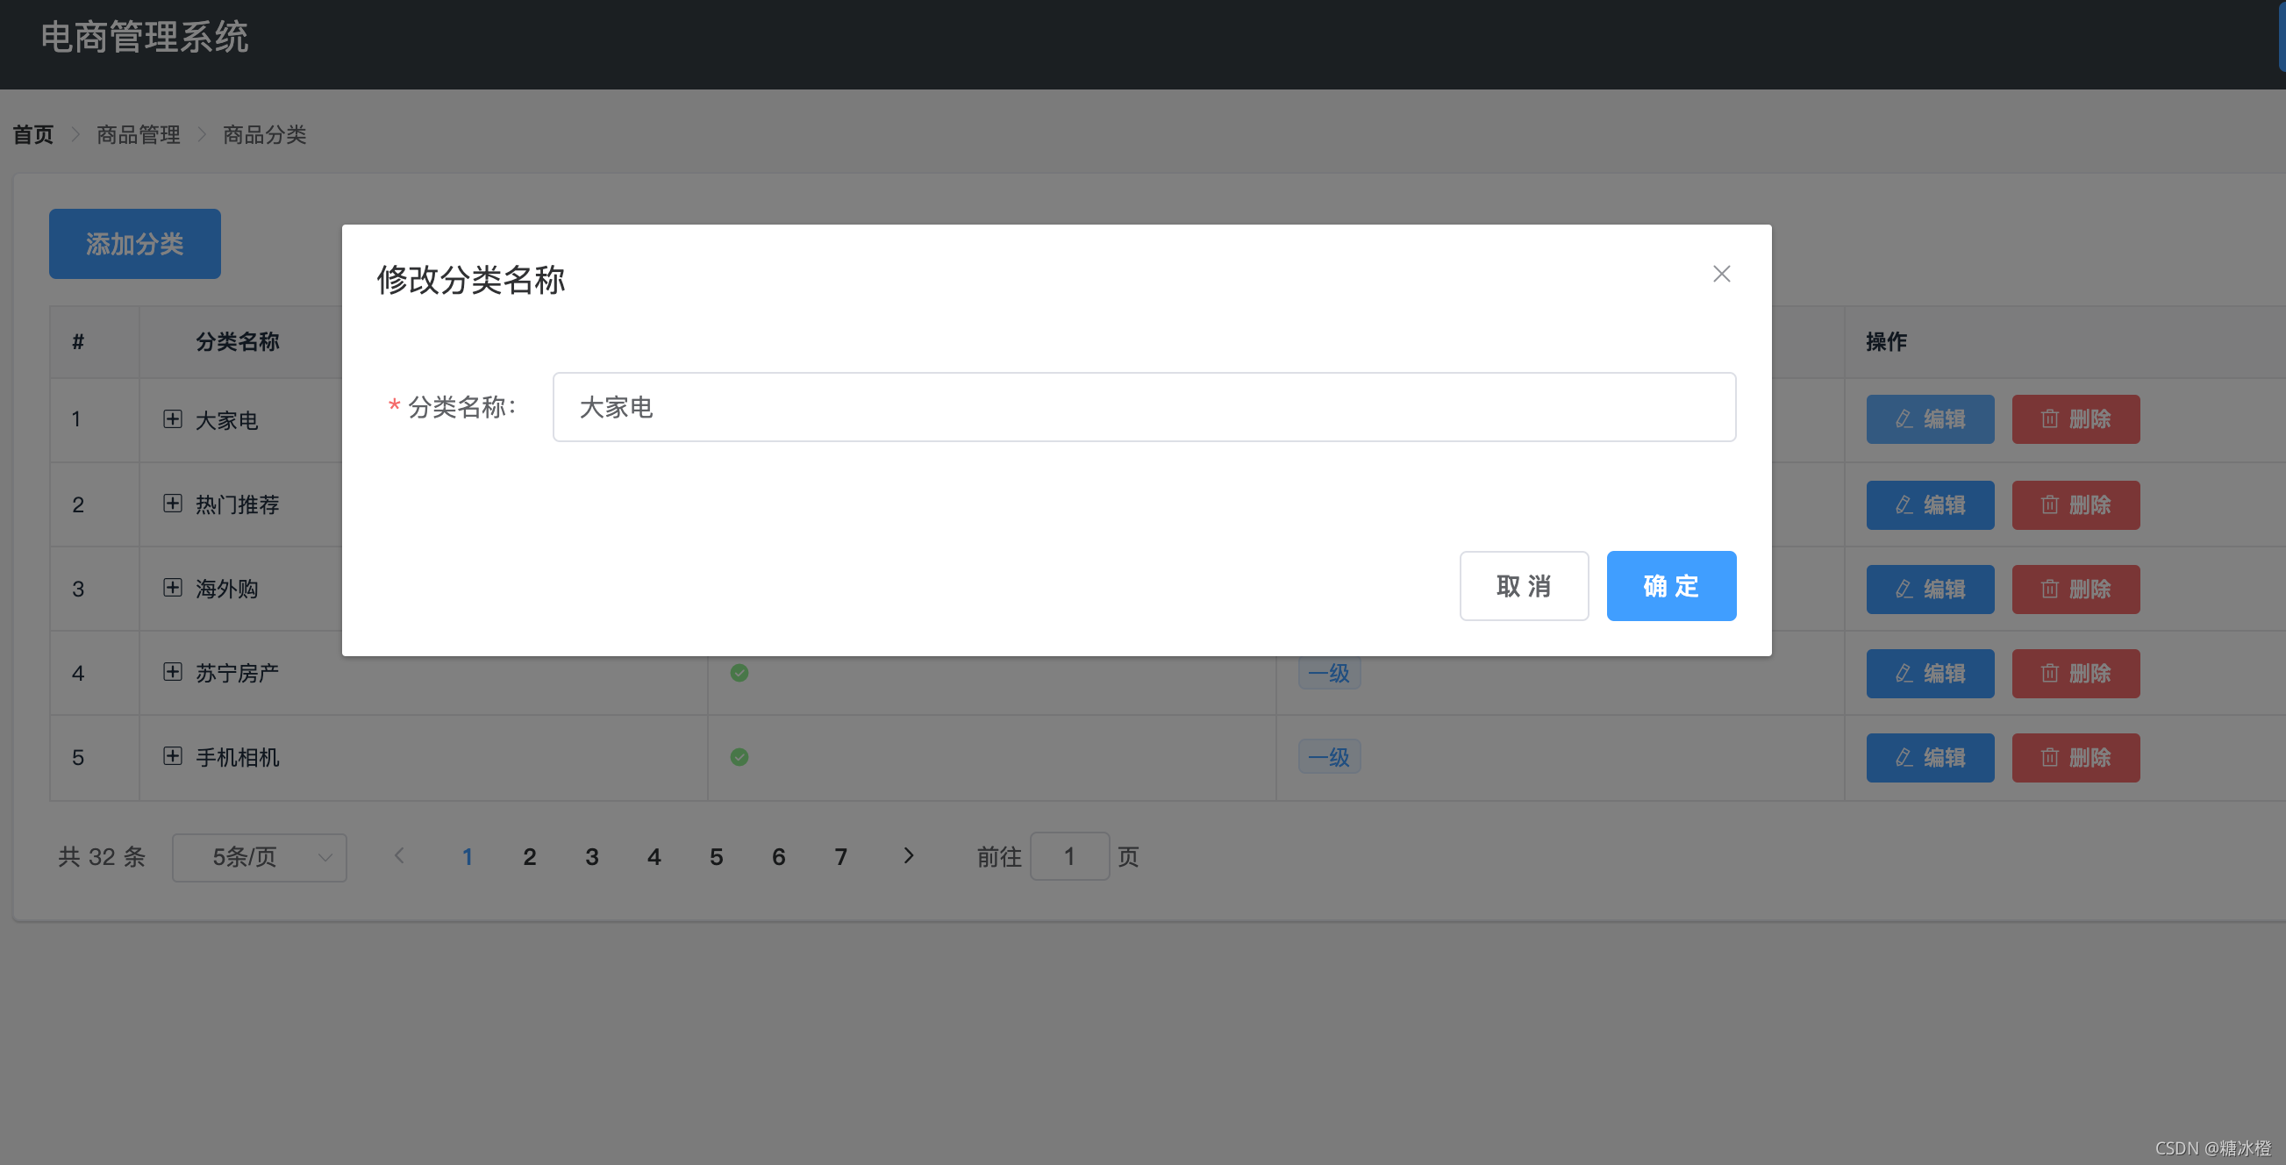Click the green valid icon in 手机相机 row
The height and width of the screenshot is (1165, 2286).
coord(739,757)
